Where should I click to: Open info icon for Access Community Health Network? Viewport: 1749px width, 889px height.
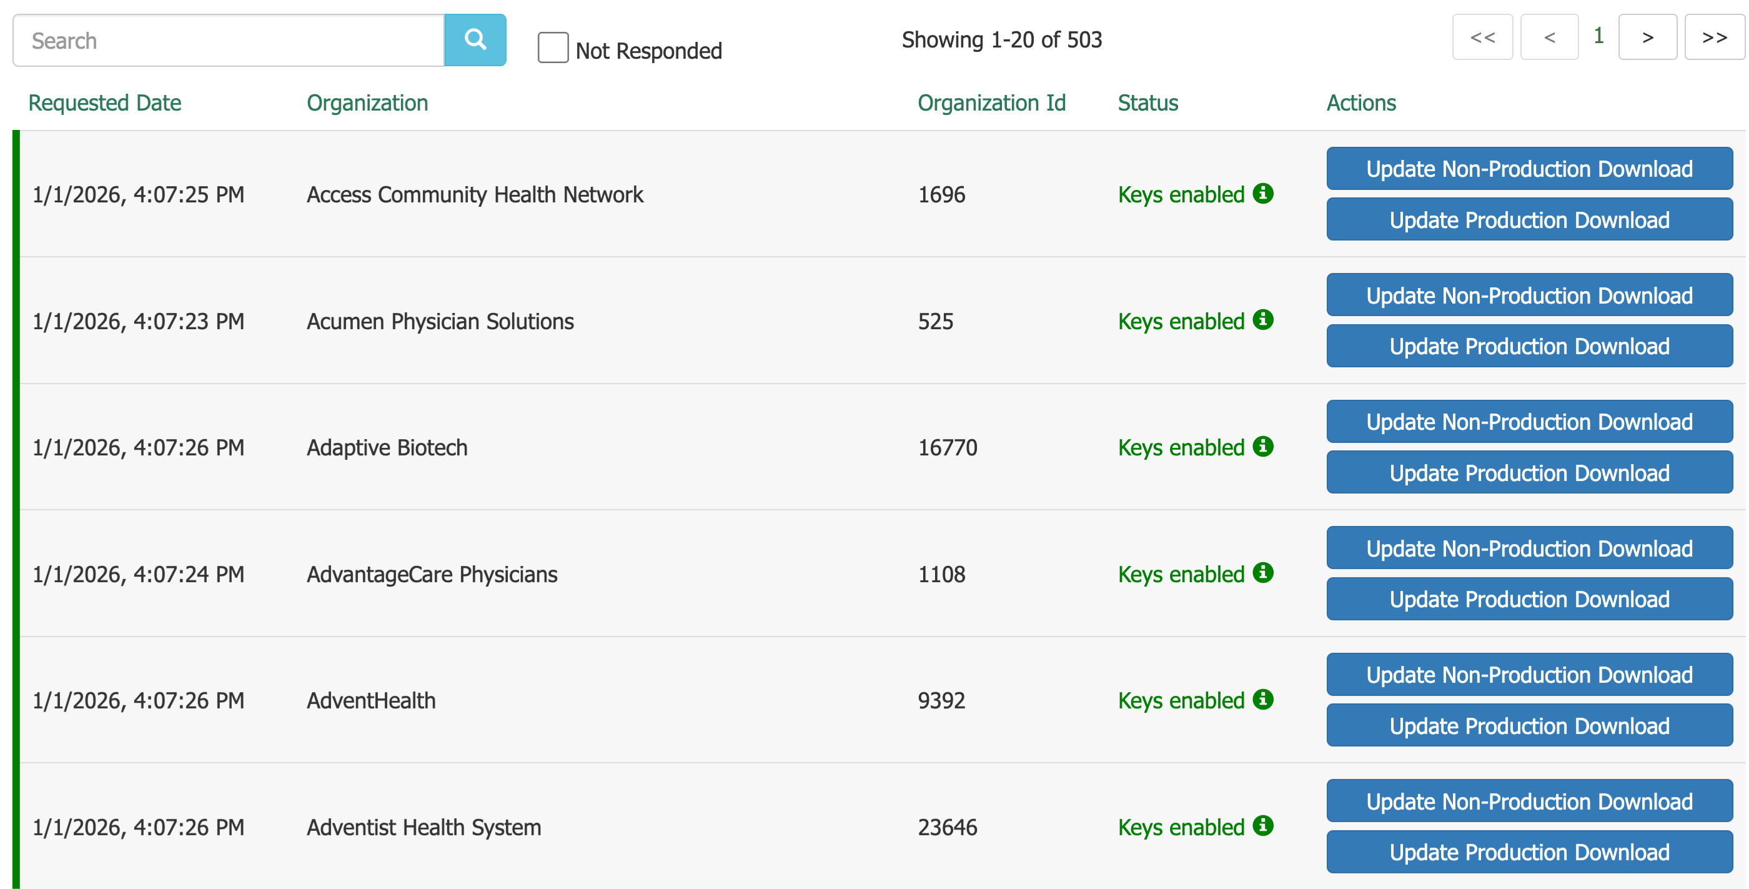[x=1263, y=194]
